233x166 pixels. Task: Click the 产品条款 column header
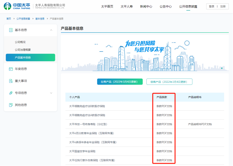(x=162, y=97)
